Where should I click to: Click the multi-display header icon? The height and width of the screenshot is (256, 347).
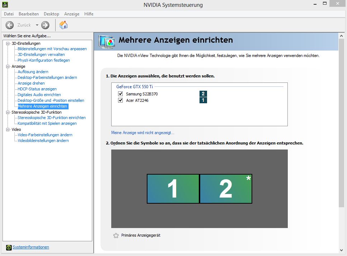tap(107, 42)
